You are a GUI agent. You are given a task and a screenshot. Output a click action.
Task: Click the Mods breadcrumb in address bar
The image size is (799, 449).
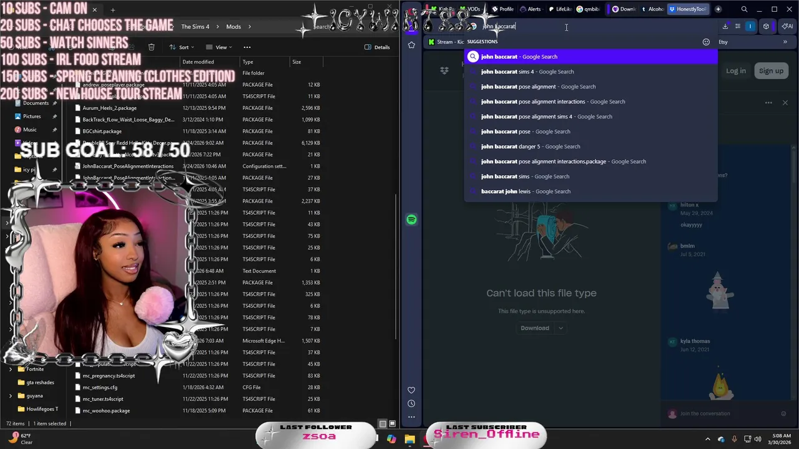(233, 27)
